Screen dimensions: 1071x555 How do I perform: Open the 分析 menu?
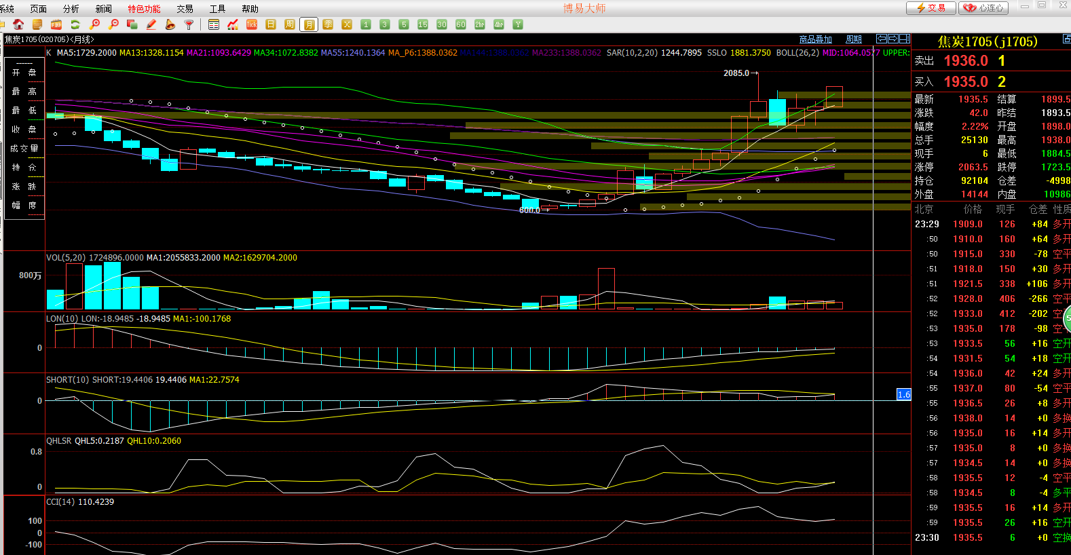71,9
